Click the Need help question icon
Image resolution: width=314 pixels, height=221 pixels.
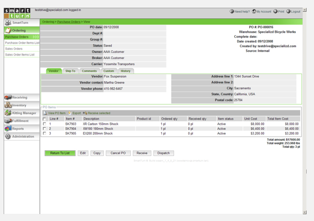pyautogui.click(x=232, y=11)
